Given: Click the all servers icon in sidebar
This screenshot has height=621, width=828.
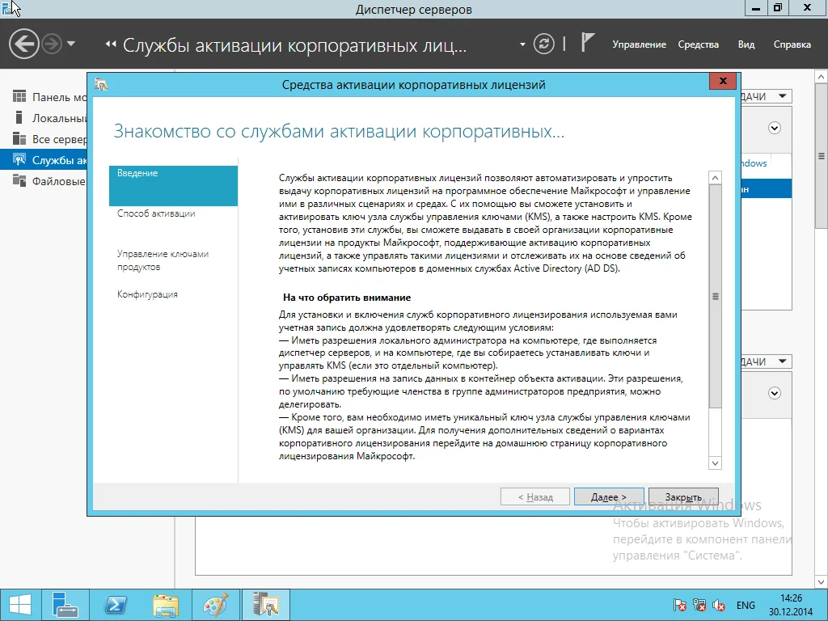Looking at the screenshot, I should pos(19,138).
